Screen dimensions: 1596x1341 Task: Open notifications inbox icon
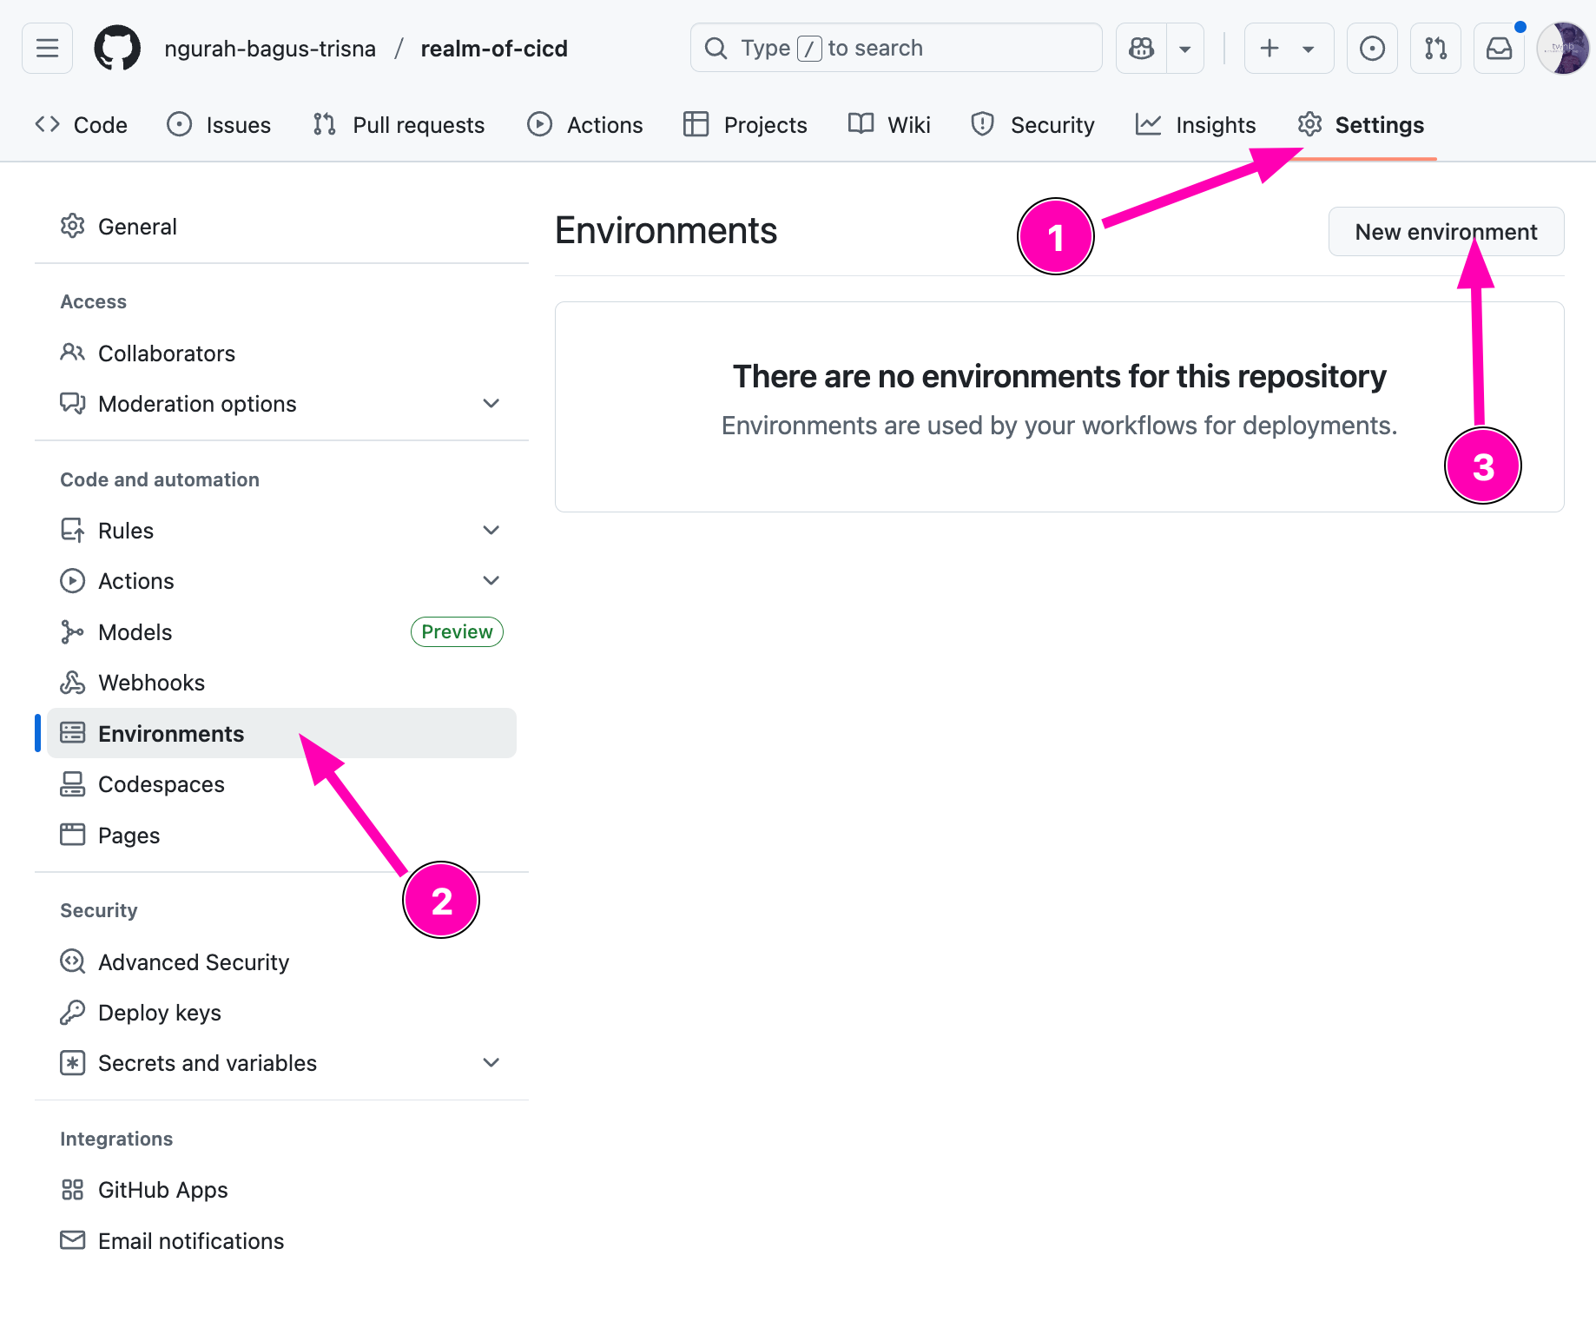click(1499, 49)
